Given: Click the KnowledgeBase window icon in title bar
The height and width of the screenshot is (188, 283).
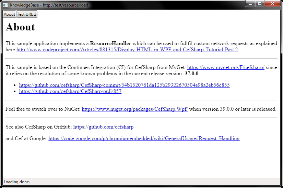Looking at the screenshot, I should [5, 5].
